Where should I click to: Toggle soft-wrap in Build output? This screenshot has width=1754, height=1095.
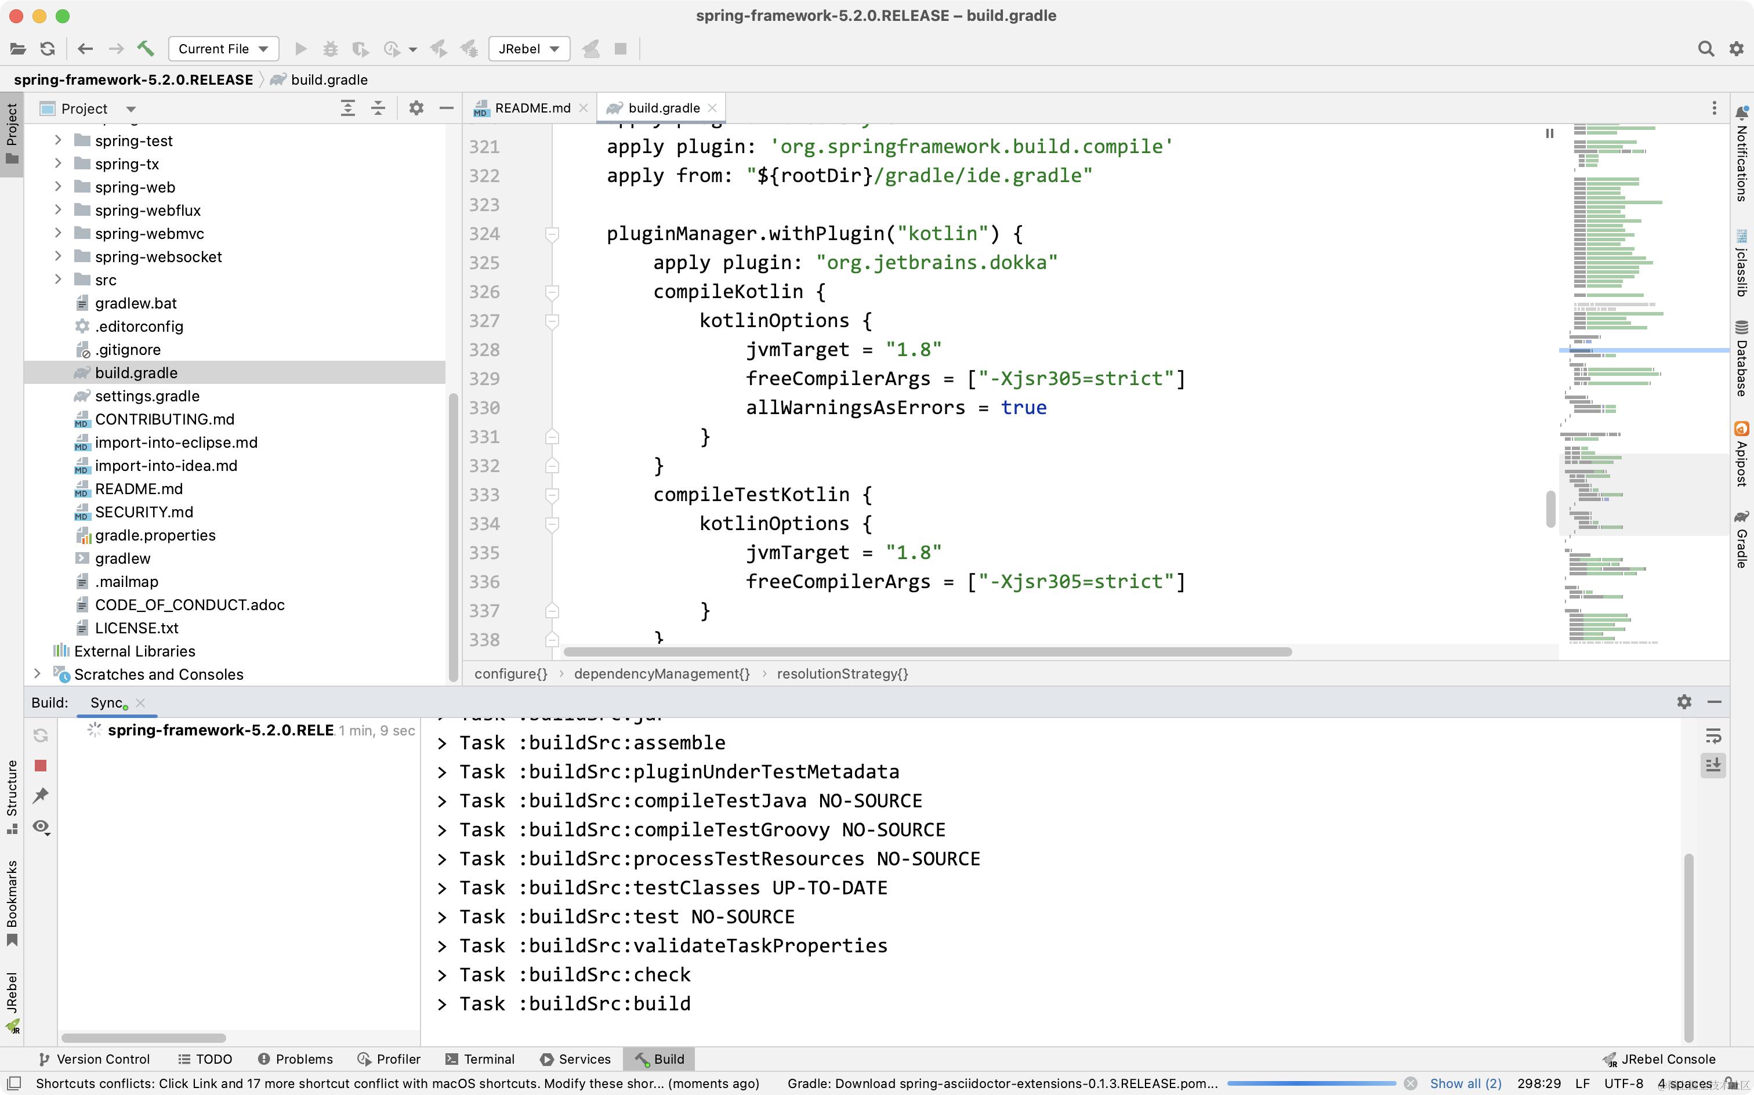pyautogui.click(x=1713, y=737)
